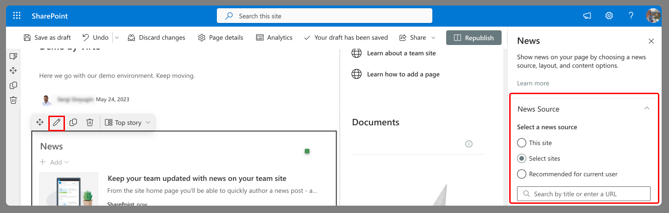Image resolution: width=669 pixels, height=213 pixels.
Task: Click the Documents web part heading
Action: click(x=376, y=122)
